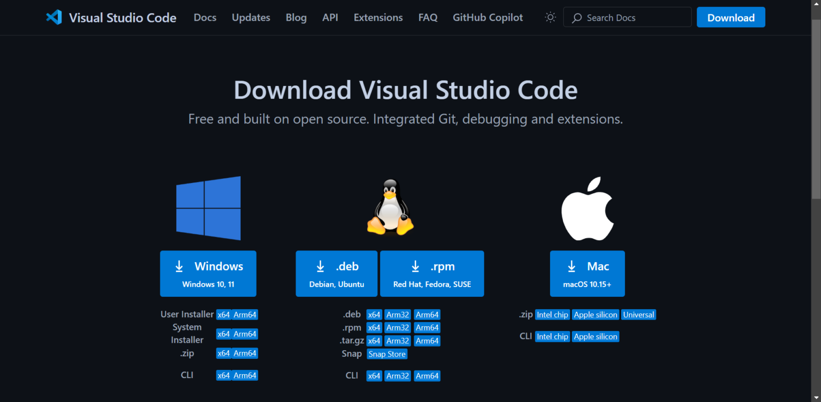This screenshot has height=402, width=821.
Task: Pick Linux CLI Arm64 link
Action: [427, 376]
